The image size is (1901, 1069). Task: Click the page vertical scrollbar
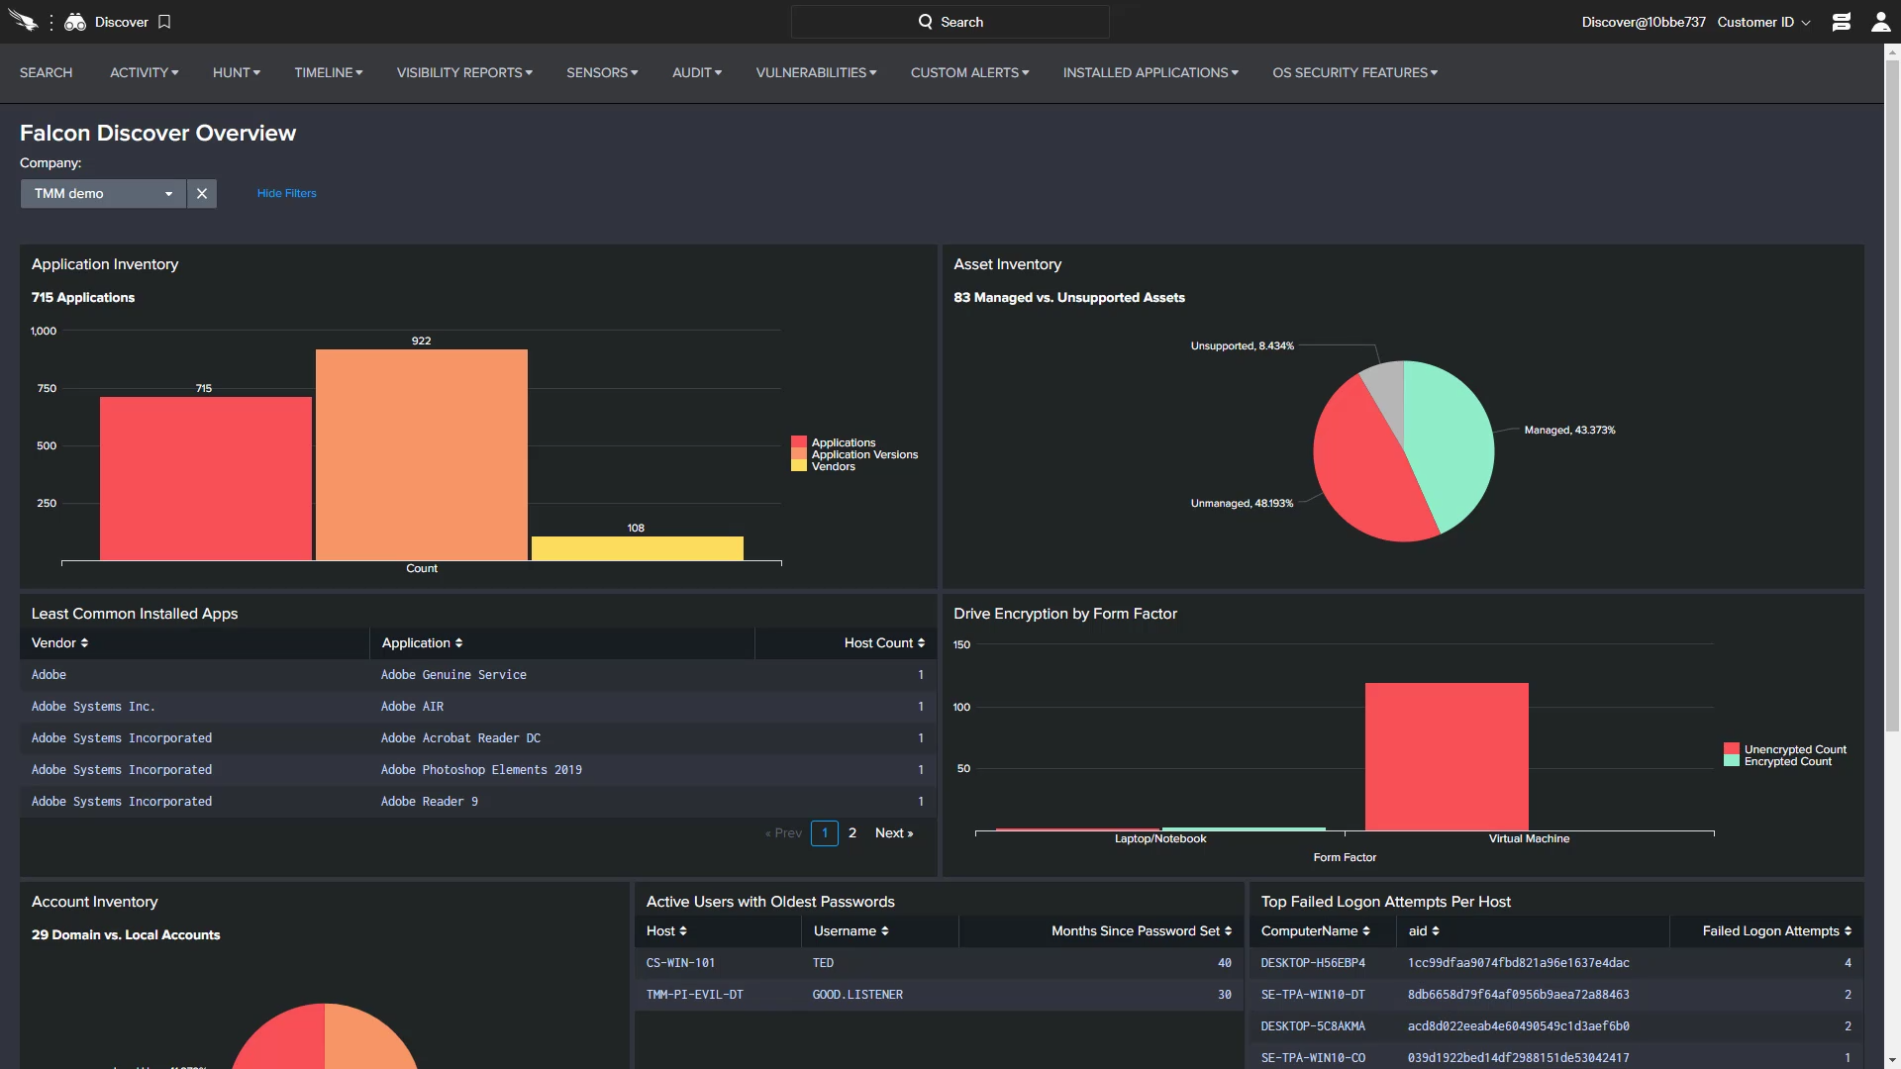point(1892,396)
